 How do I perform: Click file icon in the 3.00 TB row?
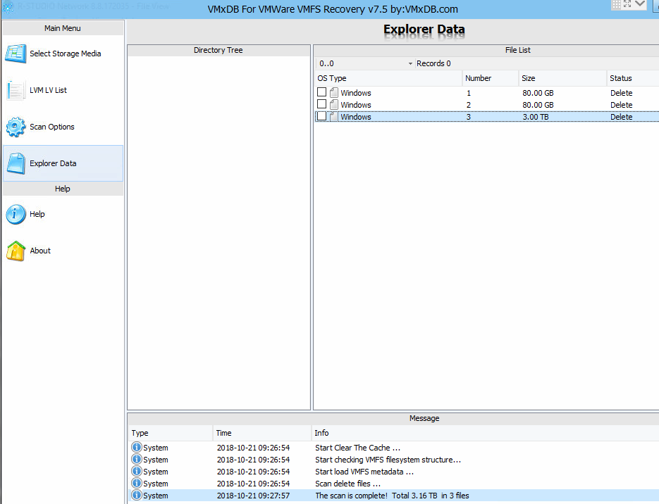[x=333, y=117]
